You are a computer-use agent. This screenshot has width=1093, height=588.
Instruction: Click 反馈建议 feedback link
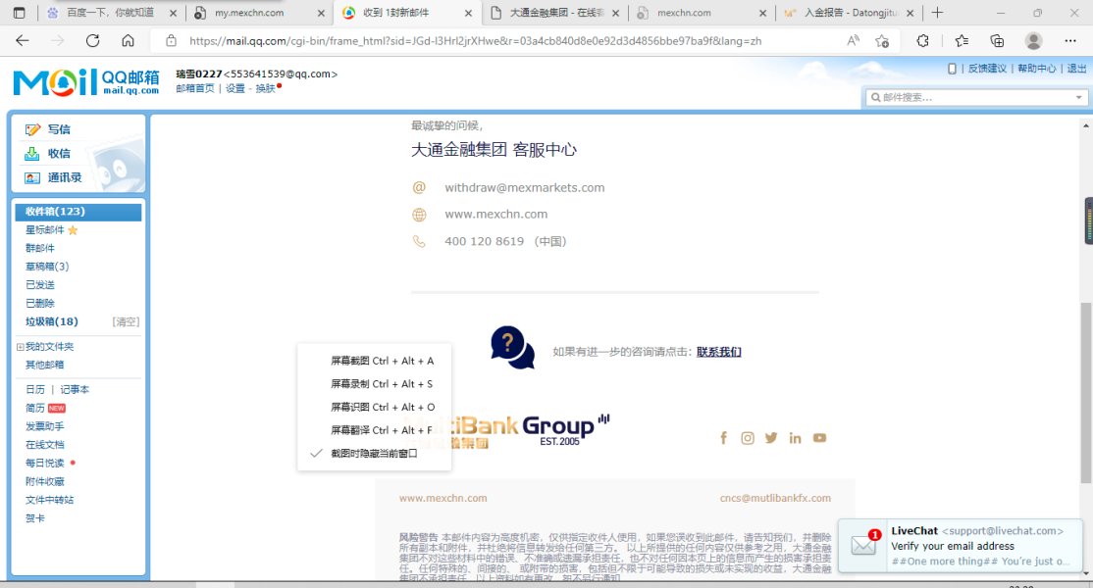(x=987, y=69)
